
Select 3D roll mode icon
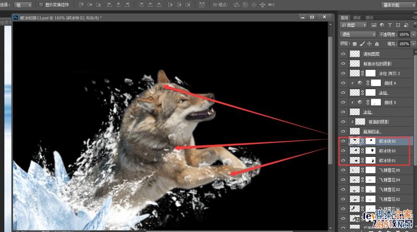[245, 5]
